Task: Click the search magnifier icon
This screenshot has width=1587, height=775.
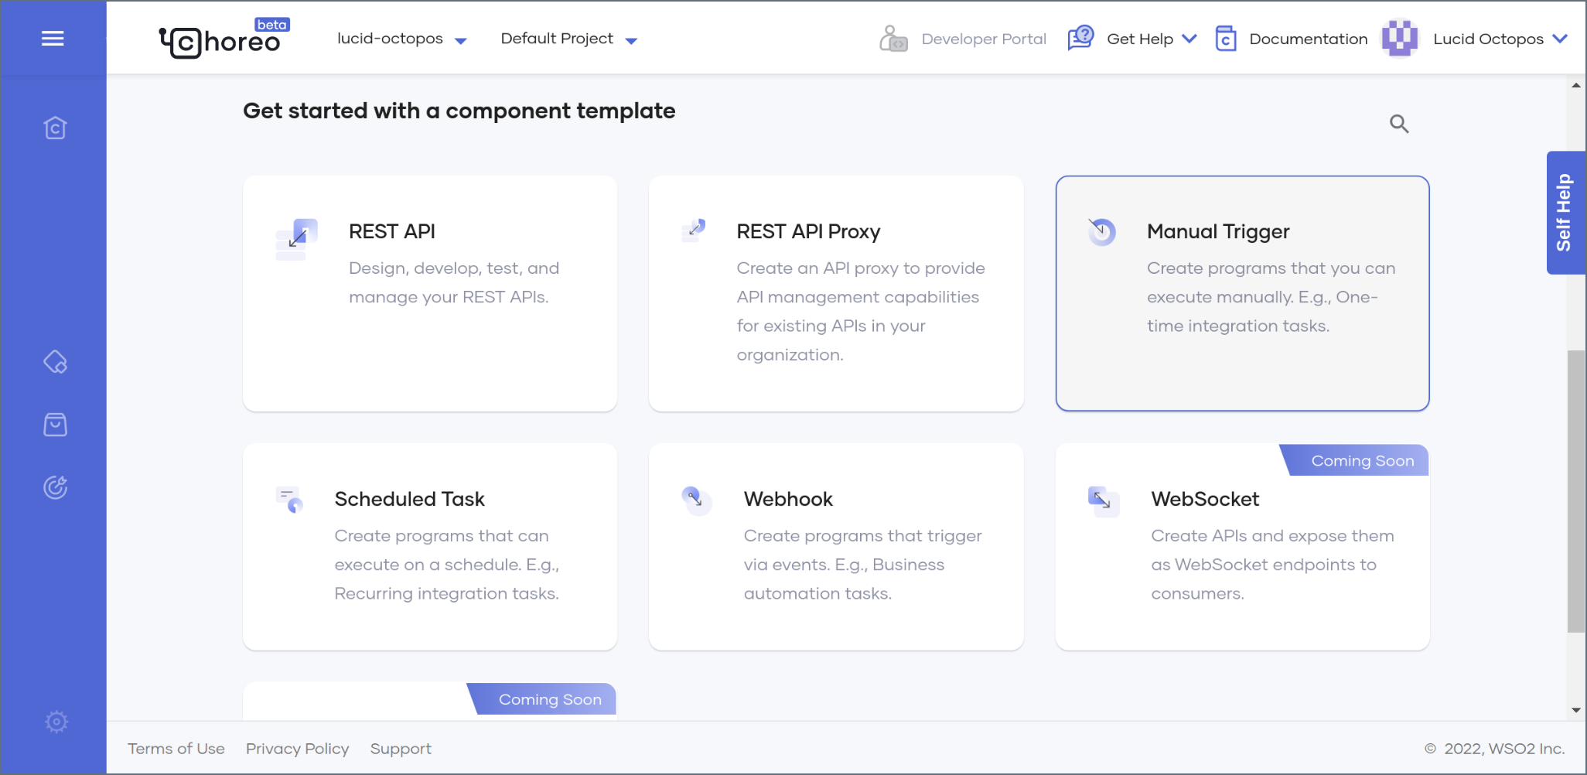Action: (x=1399, y=124)
